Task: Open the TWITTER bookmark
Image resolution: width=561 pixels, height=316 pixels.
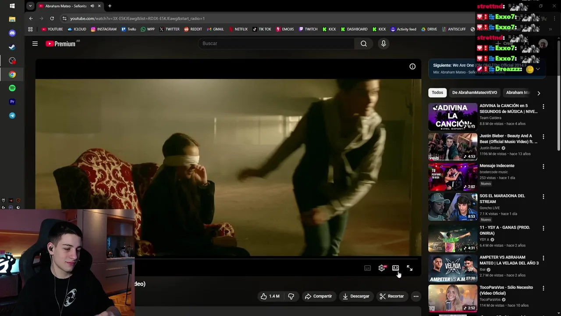Action: tap(169, 29)
